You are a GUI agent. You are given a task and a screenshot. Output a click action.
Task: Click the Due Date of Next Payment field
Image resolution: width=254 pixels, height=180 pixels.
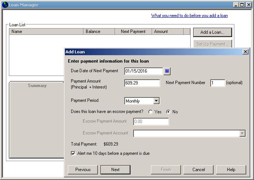(144, 71)
